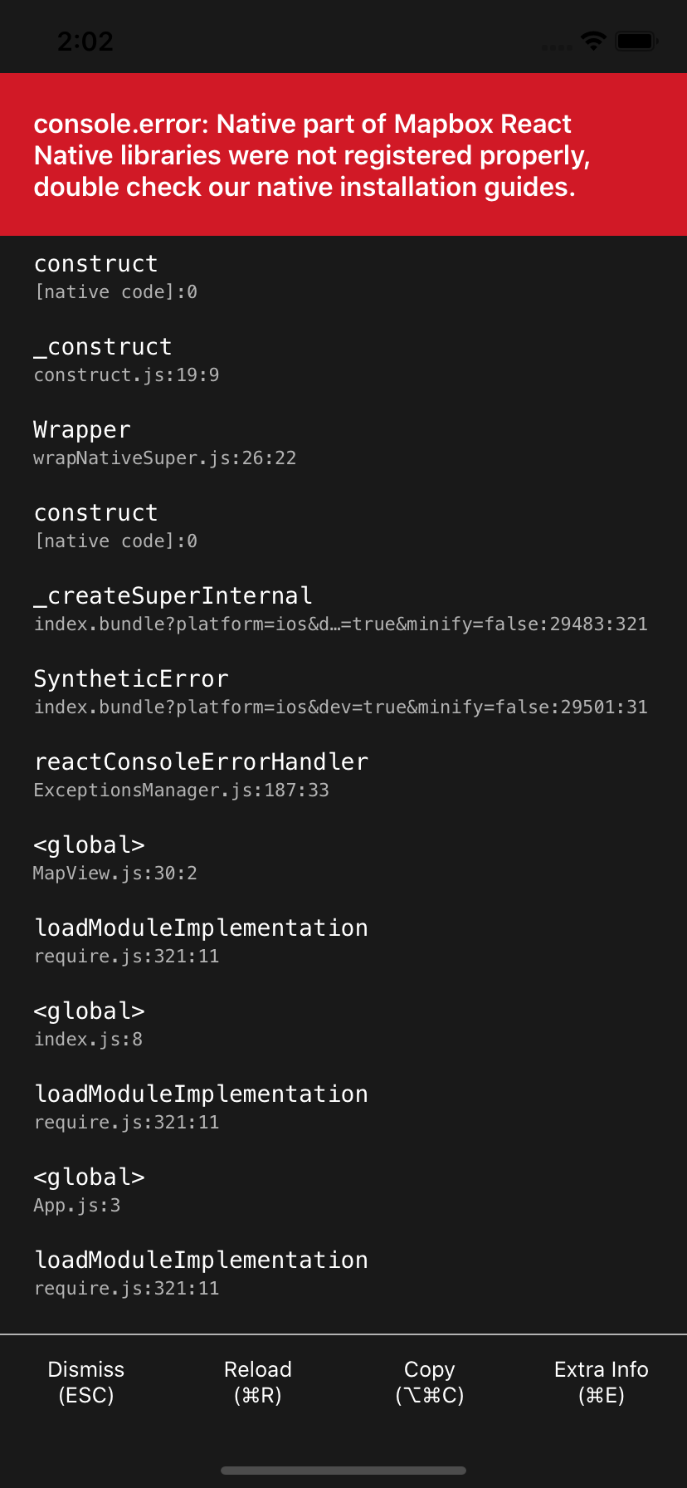Tap the Wi-Fi icon in the status bar
The image size is (687, 1488).
[592, 39]
